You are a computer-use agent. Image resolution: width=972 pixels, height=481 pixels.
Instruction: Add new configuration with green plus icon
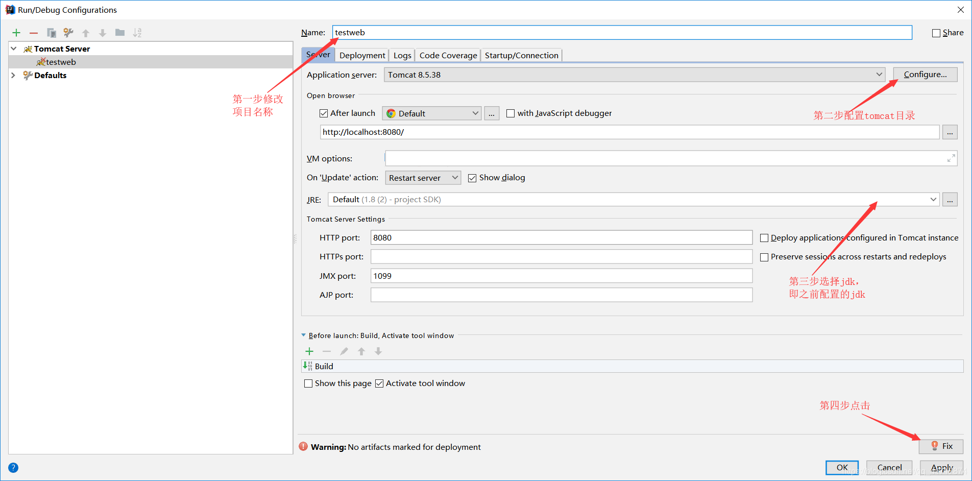[x=16, y=33]
